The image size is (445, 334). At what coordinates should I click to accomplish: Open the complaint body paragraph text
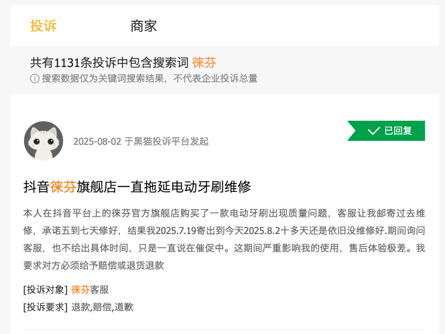224,239
